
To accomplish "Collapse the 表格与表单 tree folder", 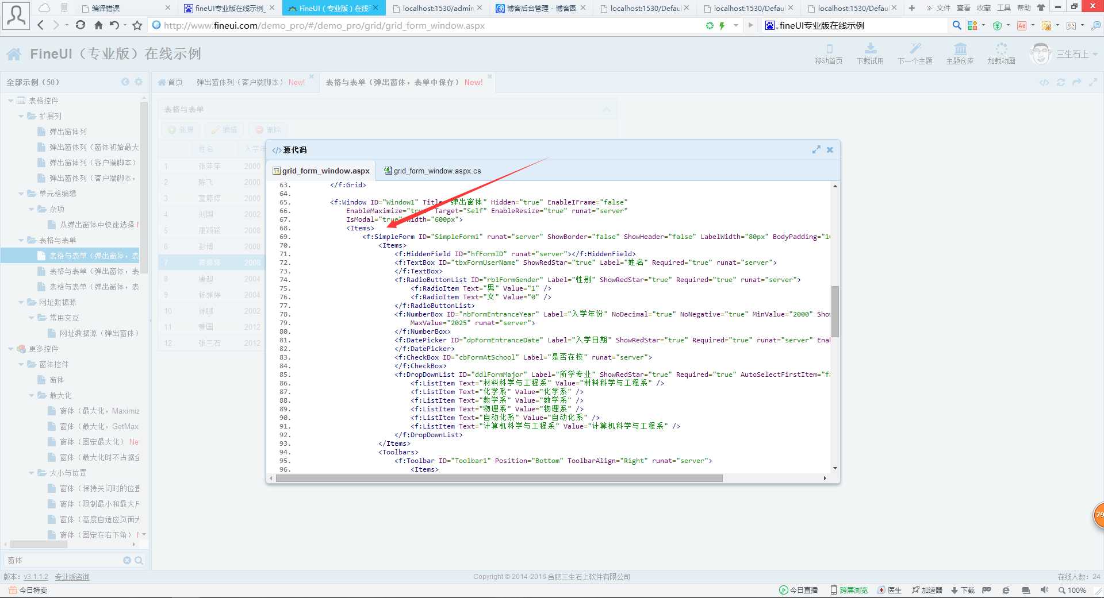I will tap(21, 240).
